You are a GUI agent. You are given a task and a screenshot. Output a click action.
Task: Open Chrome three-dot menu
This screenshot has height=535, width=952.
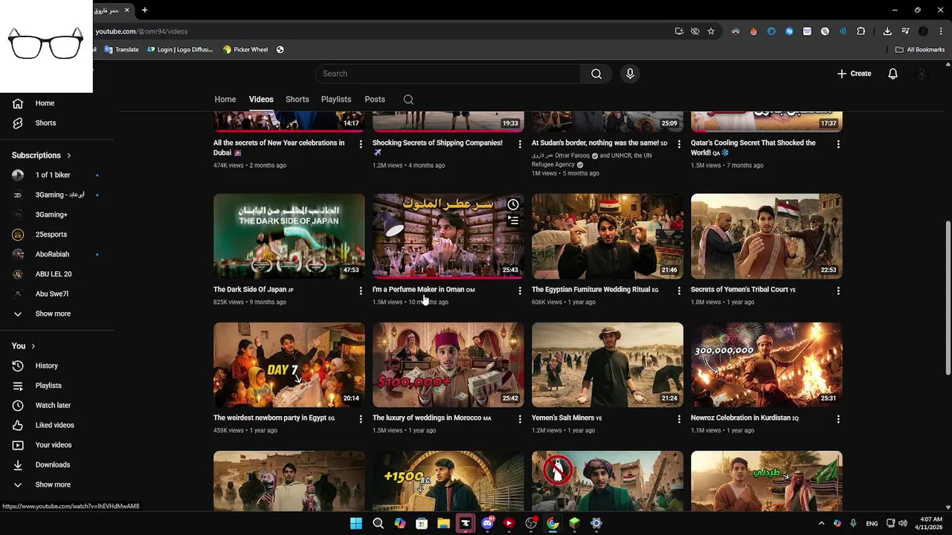[x=941, y=31]
